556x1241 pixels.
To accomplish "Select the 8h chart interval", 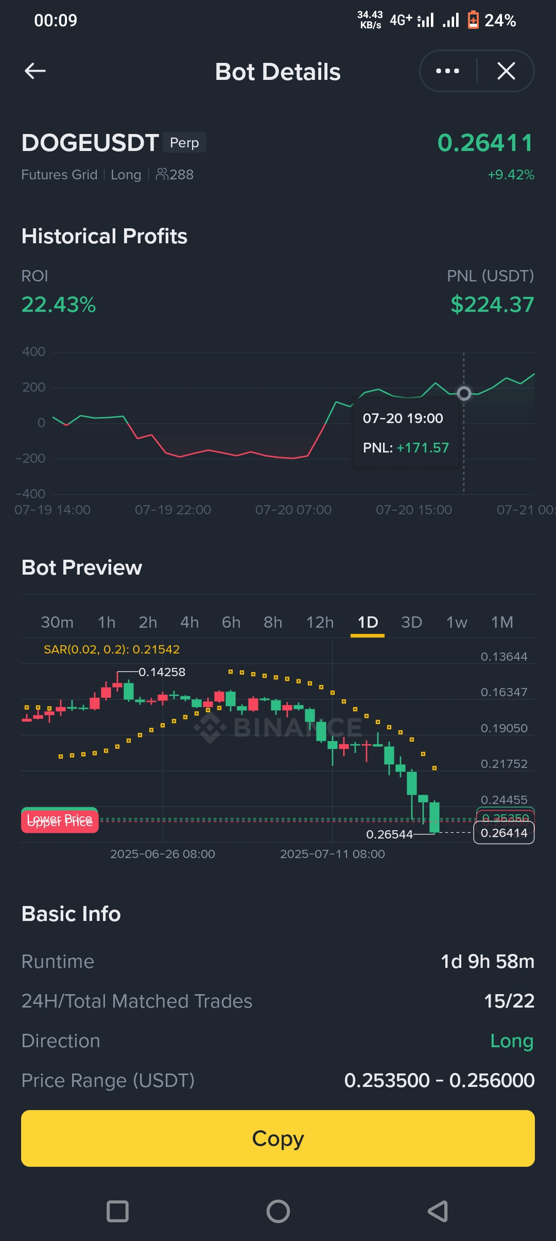I will click(273, 622).
